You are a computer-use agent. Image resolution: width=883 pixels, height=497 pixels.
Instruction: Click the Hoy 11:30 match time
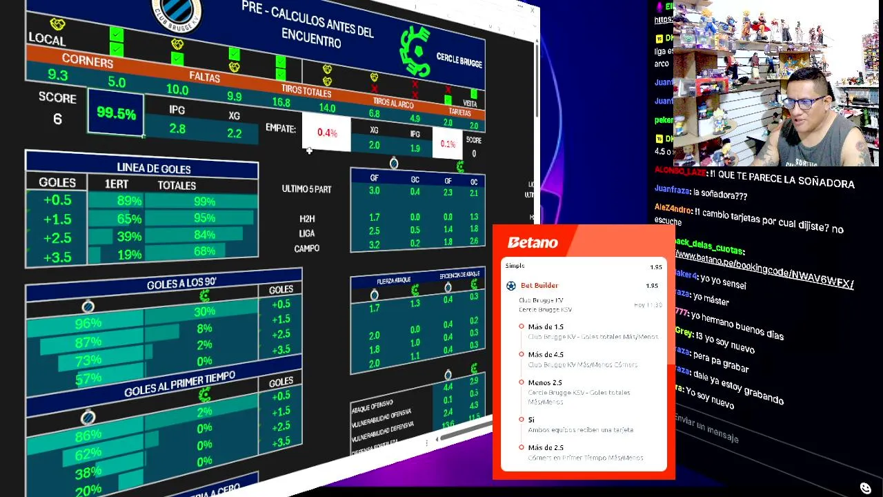click(x=648, y=304)
